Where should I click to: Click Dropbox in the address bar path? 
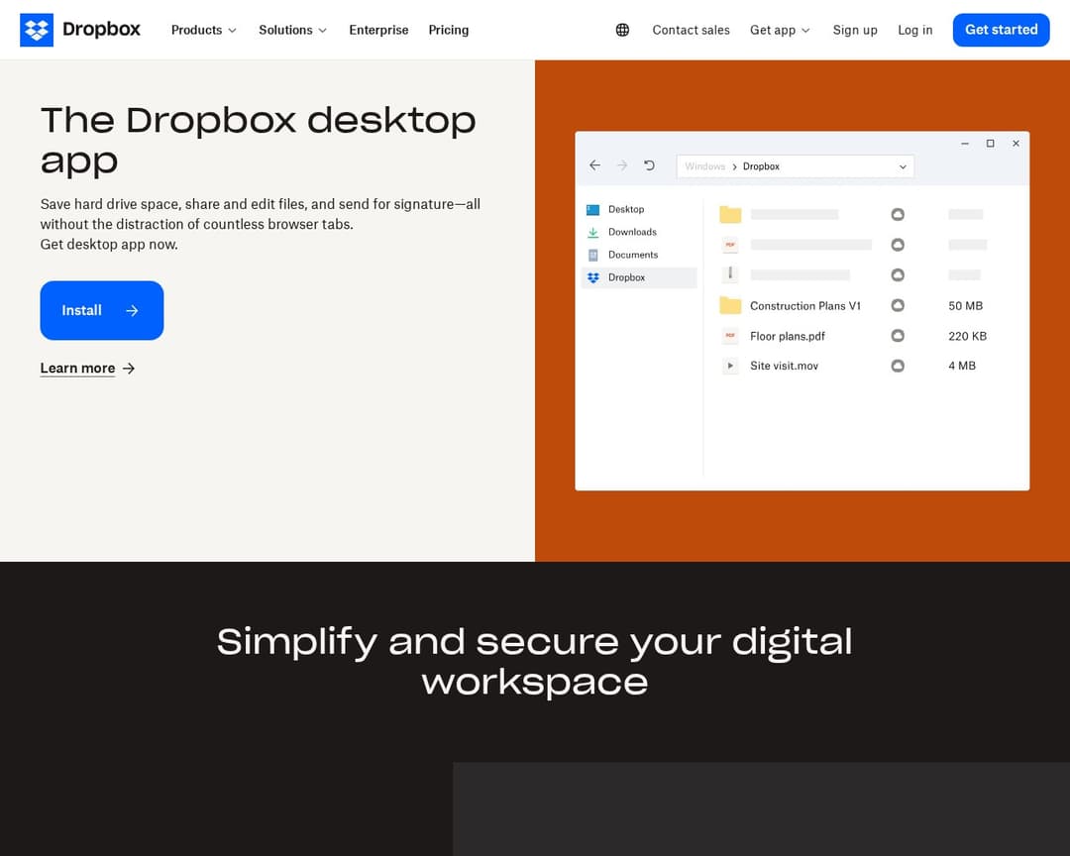point(761,166)
